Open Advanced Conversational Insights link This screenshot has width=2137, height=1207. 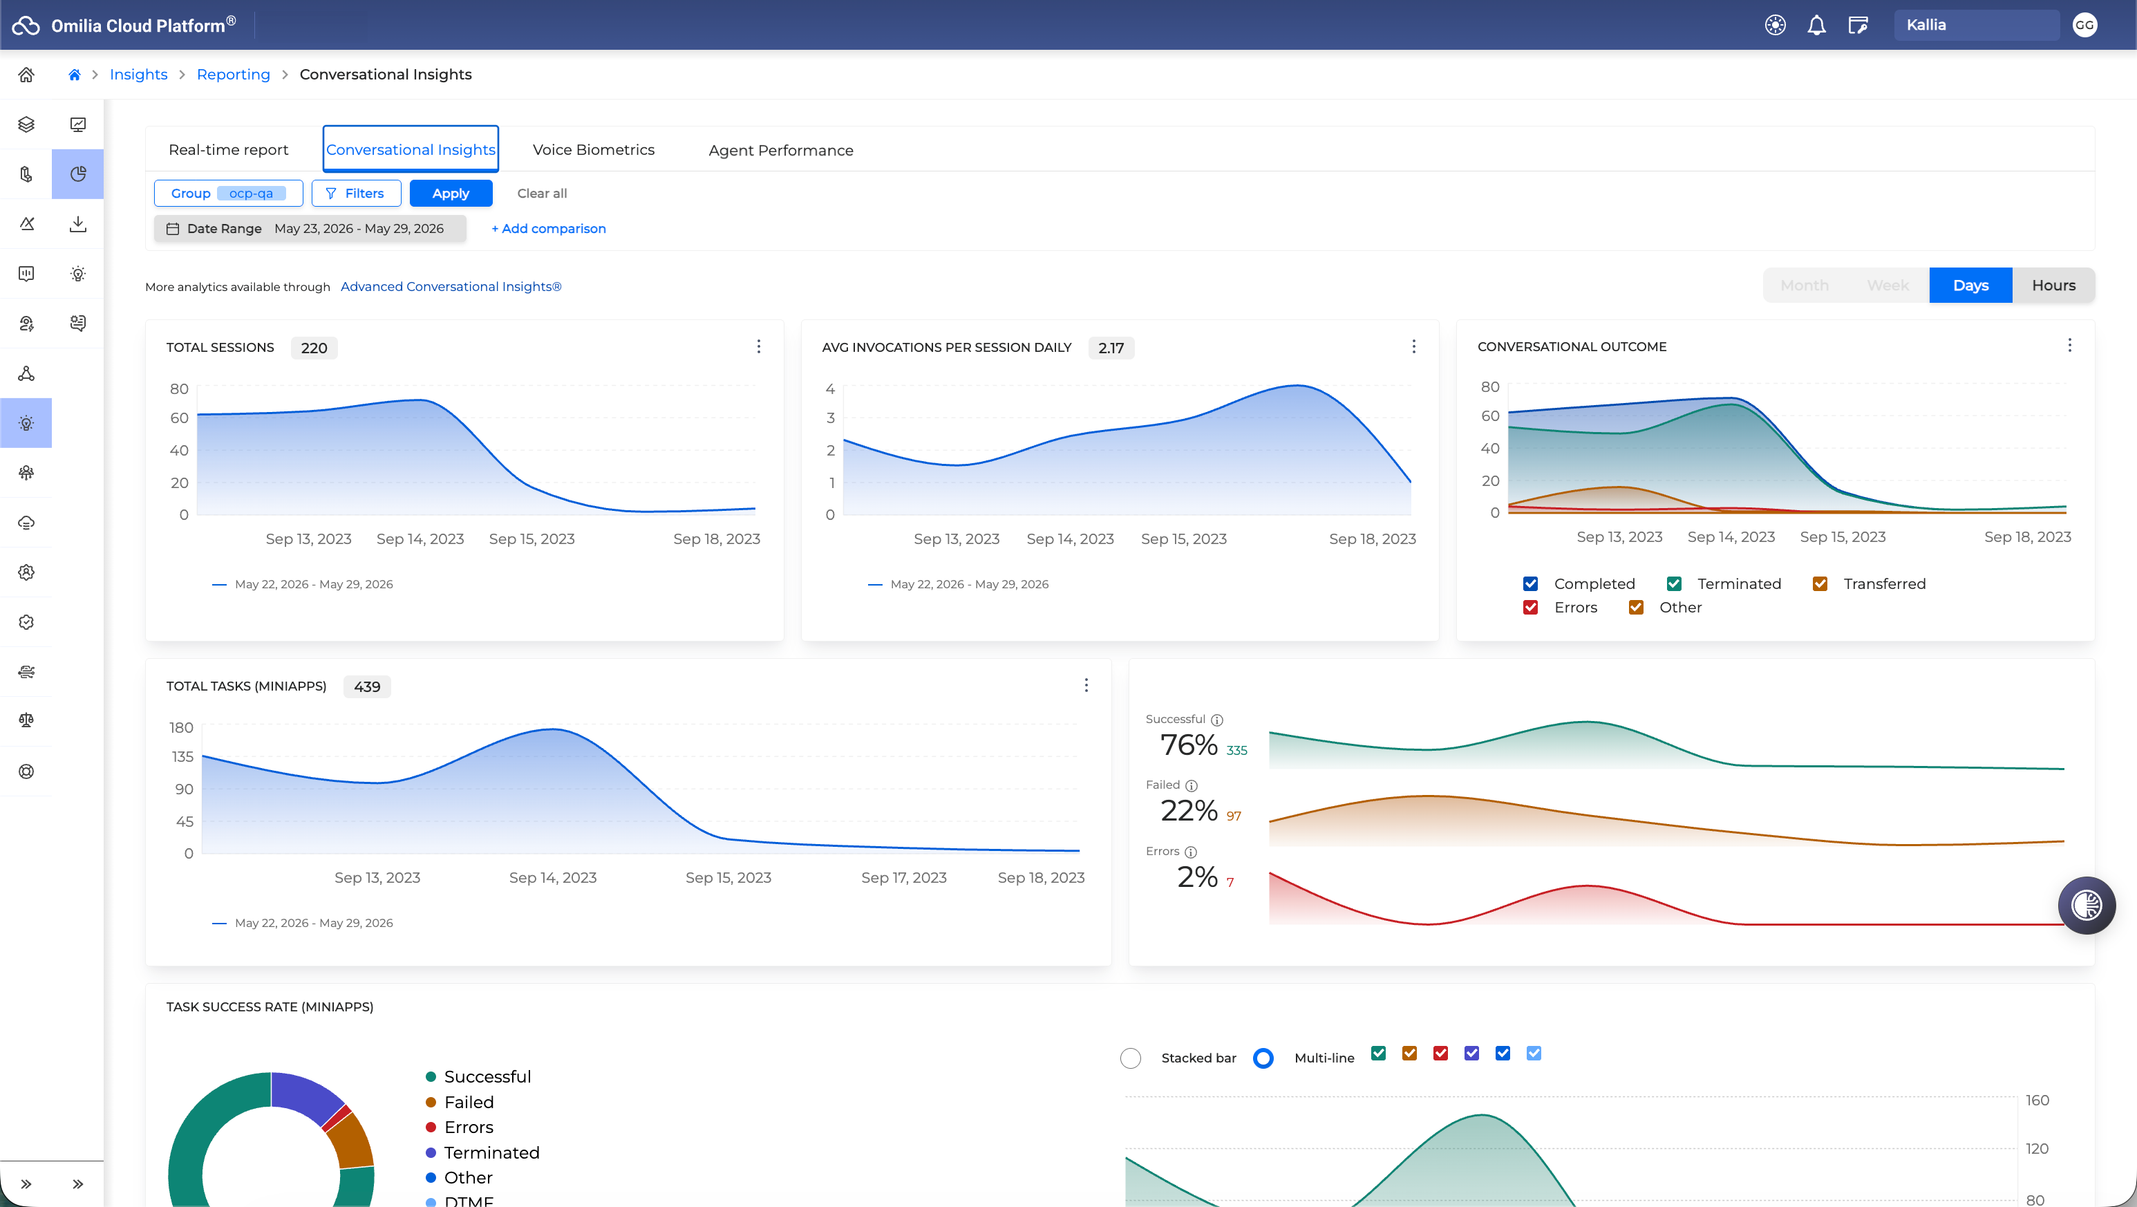[x=451, y=286]
